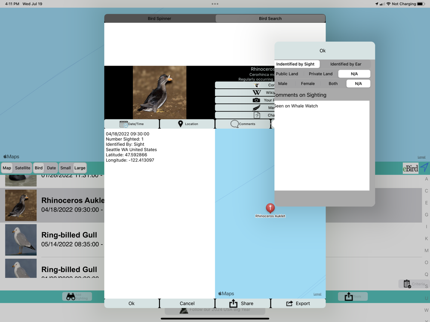The image size is (430, 322).
Task: Choose Private Land segment
Action: tap(321, 74)
